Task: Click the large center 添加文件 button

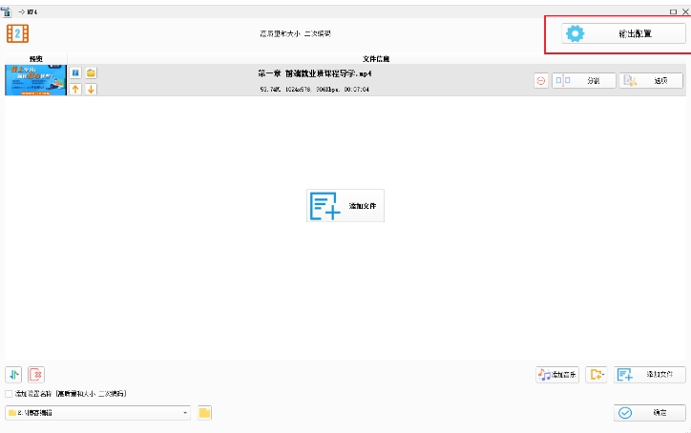Action: click(345, 206)
